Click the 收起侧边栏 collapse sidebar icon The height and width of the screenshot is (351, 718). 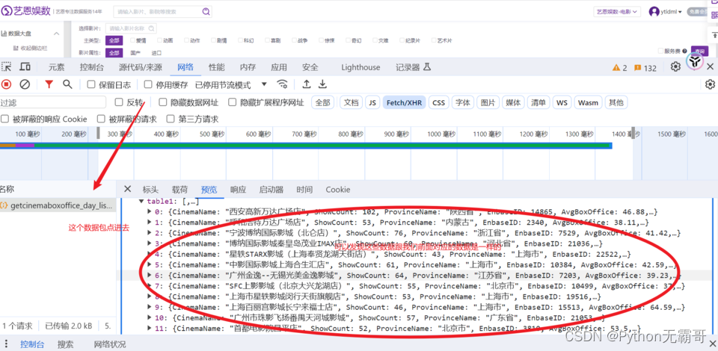[x=16, y=48]
